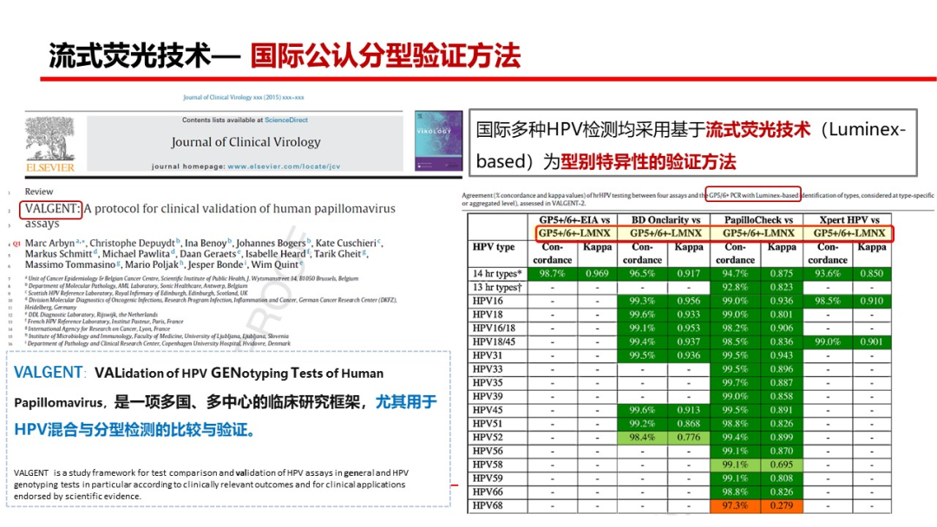Click author name 'Marc Arbyn'
Screen dimensions: 937x527
point(49,243)
